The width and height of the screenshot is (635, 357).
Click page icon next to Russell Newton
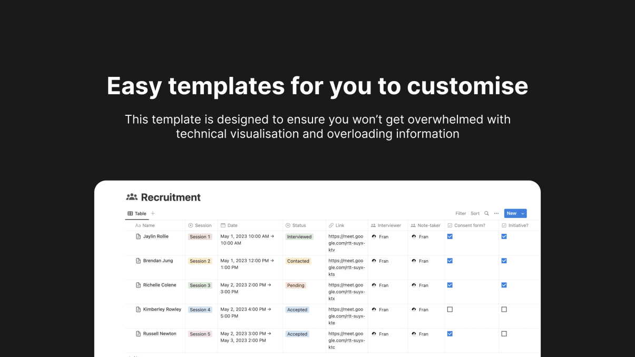coord(139,333)
